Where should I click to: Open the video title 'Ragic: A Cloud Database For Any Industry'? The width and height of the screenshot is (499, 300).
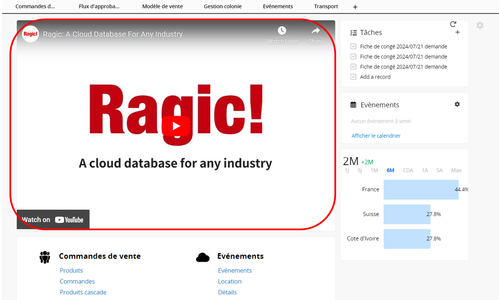pos(112,34)
